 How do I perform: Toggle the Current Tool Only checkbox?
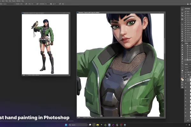(x=185, y=41)
